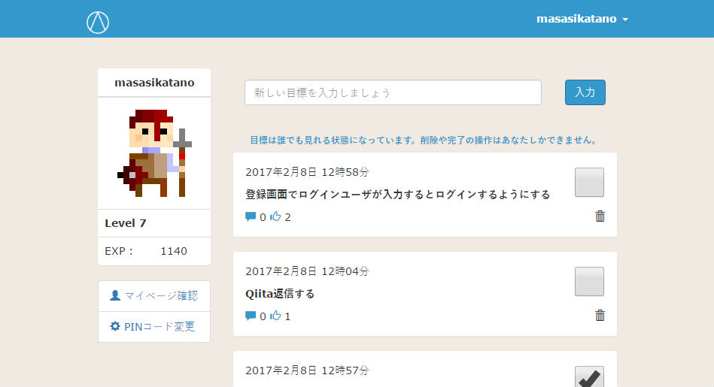The height and width of the screenshot is (387, 714).
Task: Open comments on the login screen goal
Action: (251, 217)
